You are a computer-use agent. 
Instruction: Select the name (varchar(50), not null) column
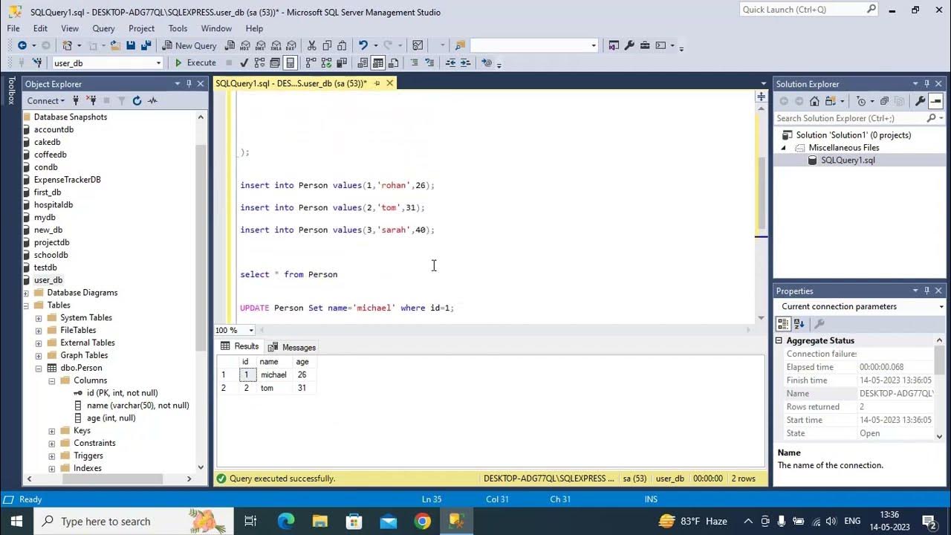[137, 405]
